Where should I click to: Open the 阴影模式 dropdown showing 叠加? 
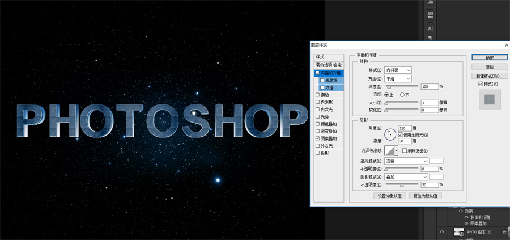click(406, 177)
